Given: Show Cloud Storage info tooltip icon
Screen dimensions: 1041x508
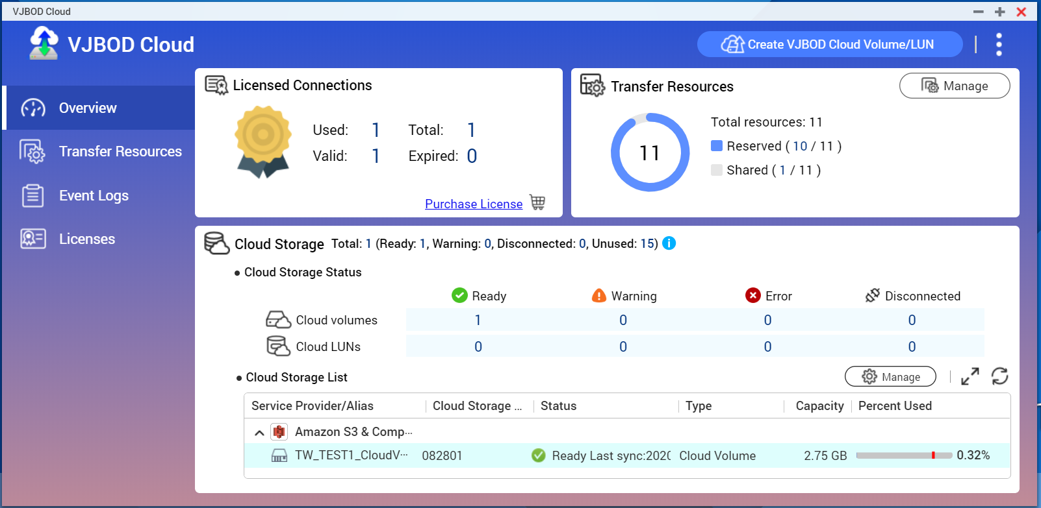Looking at the screenshot, I should click(x=669, y=243).
